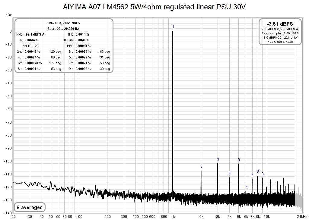The width and height of the screenshot is (309, 220).
Task: Click the 100 tick label on frequency axis
Action: [79, 216]
